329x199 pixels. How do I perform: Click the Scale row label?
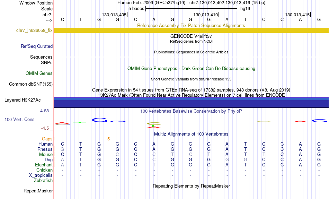point(47,9)
